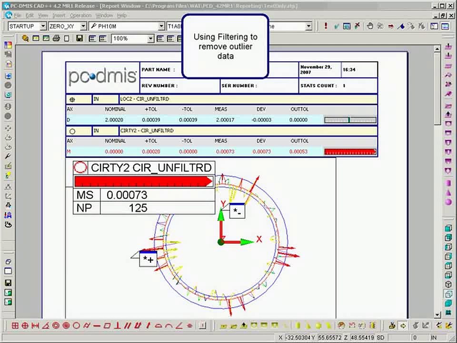
Task: Click the magnifier icon in report toolbar
Action: coord(25,38)
